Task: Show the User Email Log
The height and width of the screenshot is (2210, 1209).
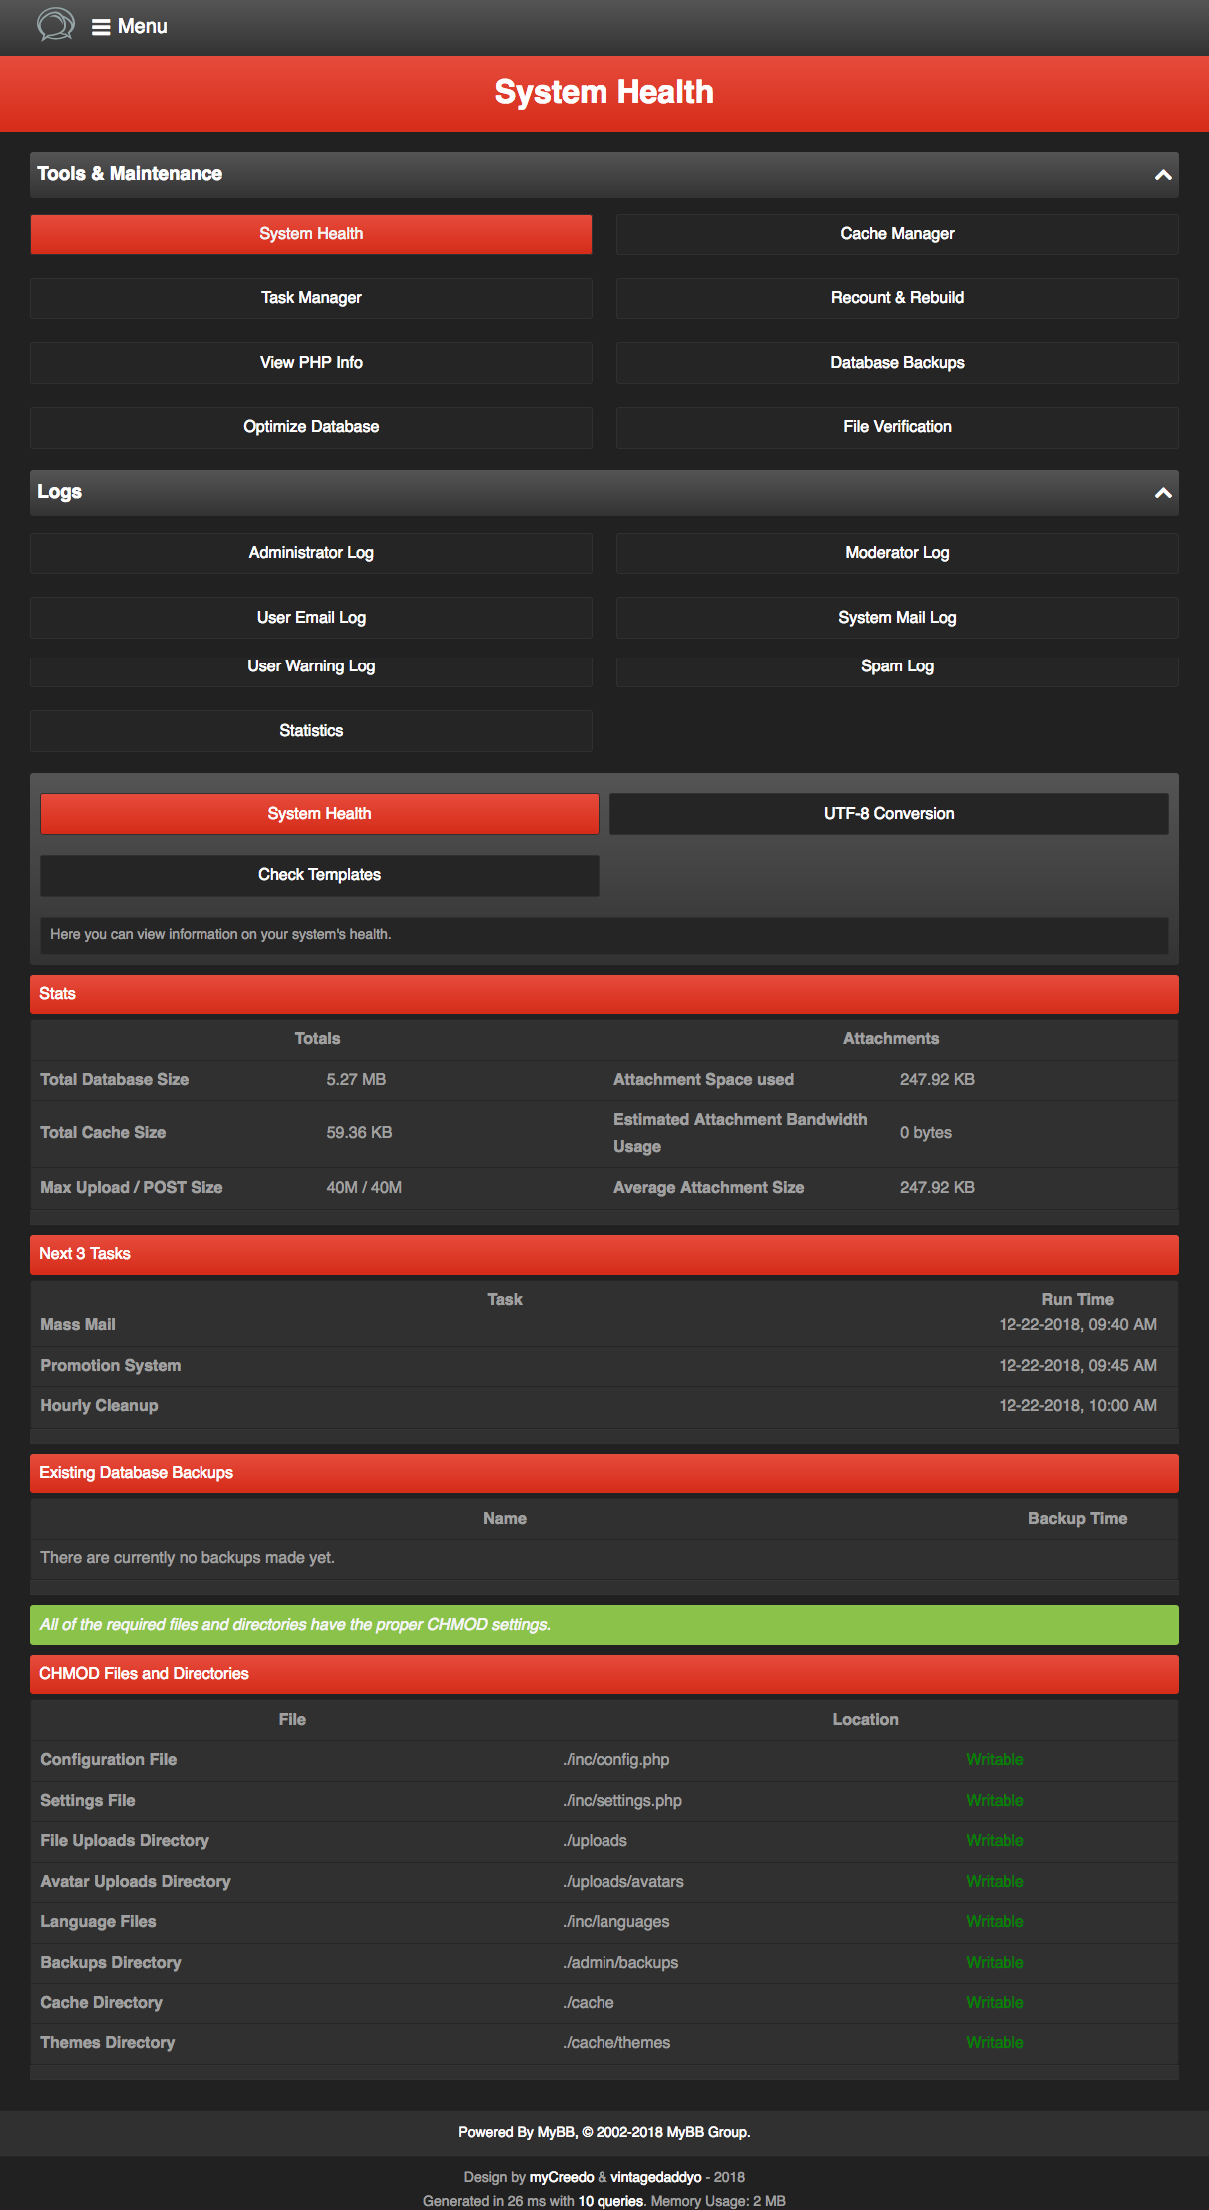Action: pos(311,618)
